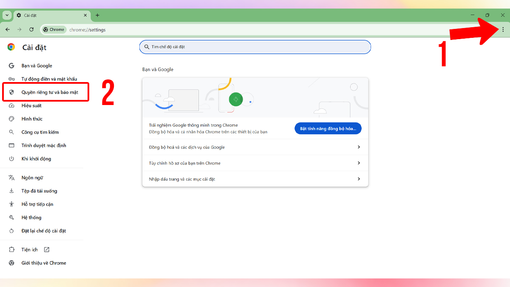Click the search icon for Công cụ tìm kiếm
This screenshot has width=510, height=287.
(x=11, y=132)
